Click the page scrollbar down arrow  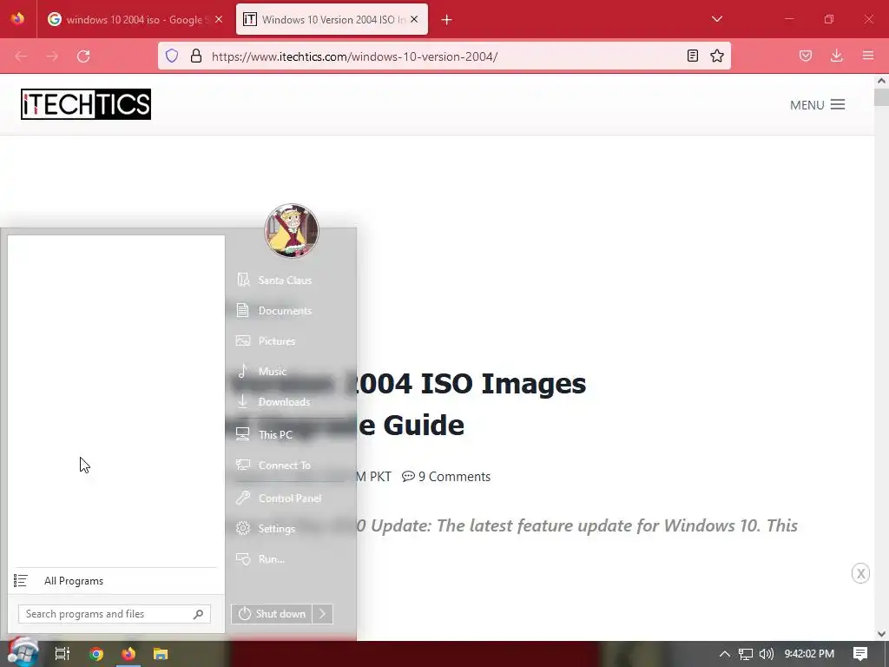(x=882, y=633)
